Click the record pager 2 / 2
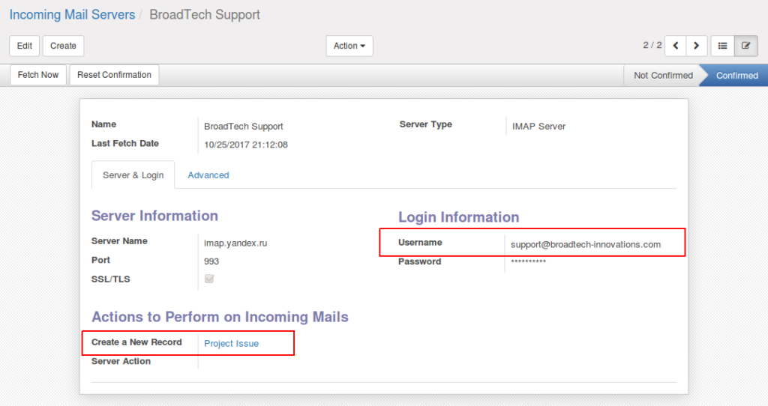 (652, 45)
